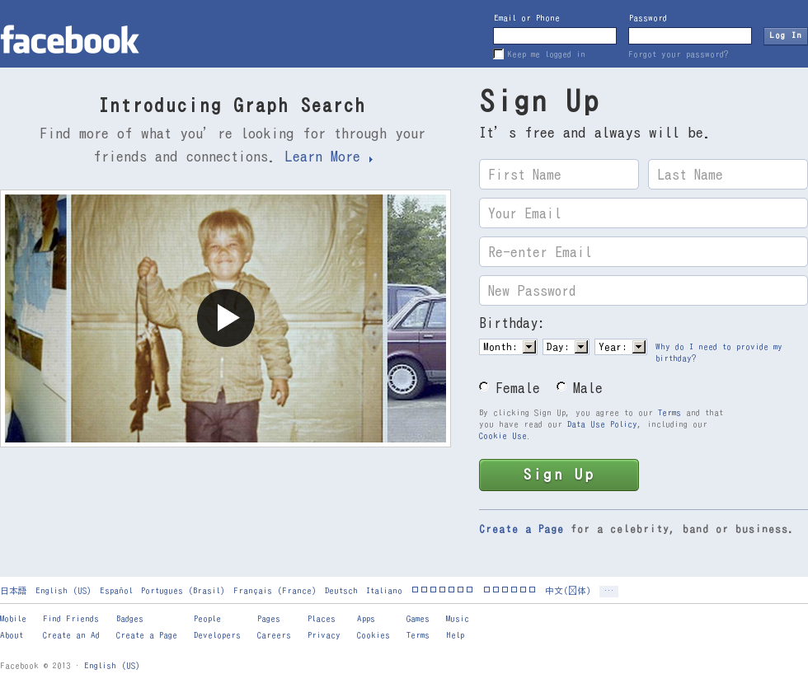Open the Month dropdown
808x688 pixels.
click(x=508, y=347)
